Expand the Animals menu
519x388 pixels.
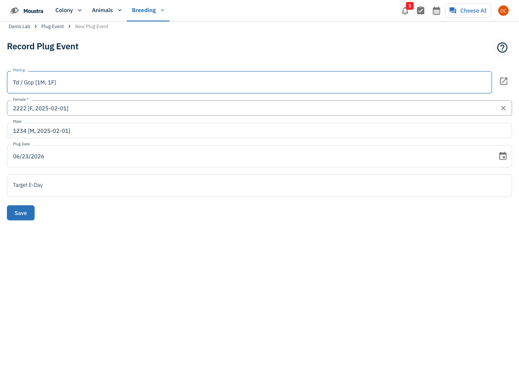click(107, 10)
